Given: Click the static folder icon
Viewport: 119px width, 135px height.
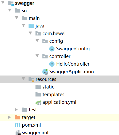Looking at the screenshot, I should [38, 87].
